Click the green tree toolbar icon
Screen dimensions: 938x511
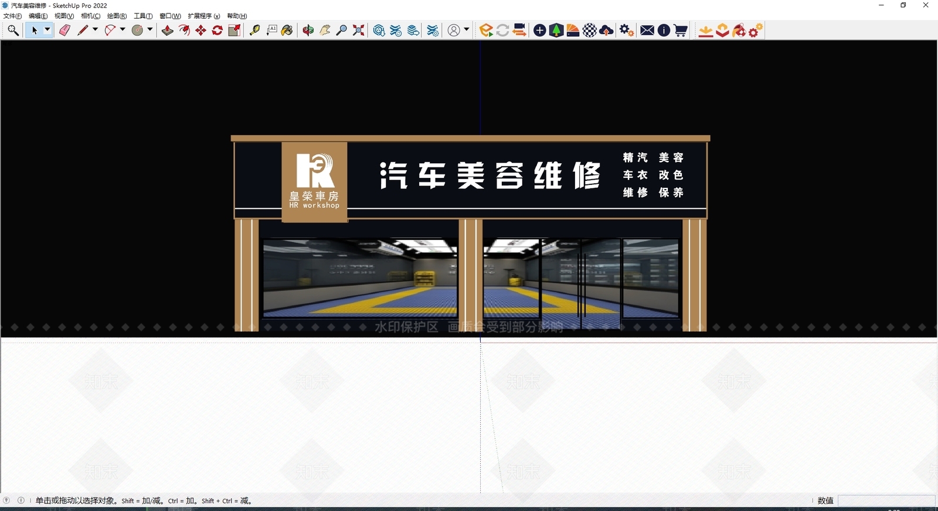556,30
